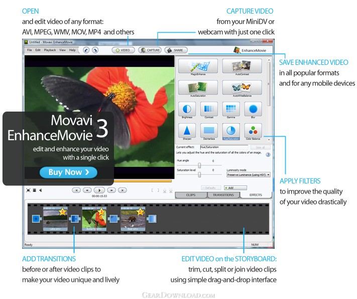Set the right bracket trim marker

[159, 190]
